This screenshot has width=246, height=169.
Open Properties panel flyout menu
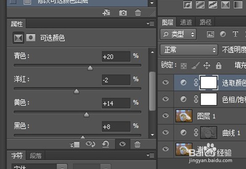[x=150, y=24]
